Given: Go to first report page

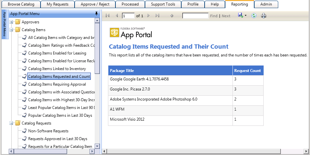Looking at the screenshot, I should click(x=108, y=16).
